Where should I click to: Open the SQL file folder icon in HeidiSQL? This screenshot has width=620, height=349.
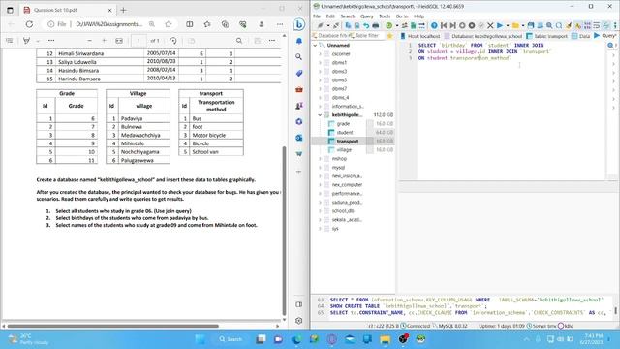515,26
